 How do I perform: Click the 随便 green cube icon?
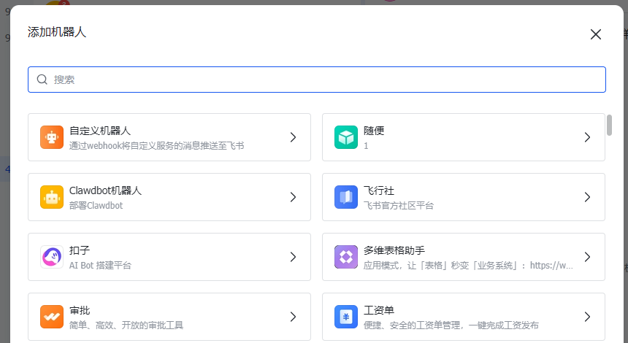pyautogui.click(x=346, y=137)
